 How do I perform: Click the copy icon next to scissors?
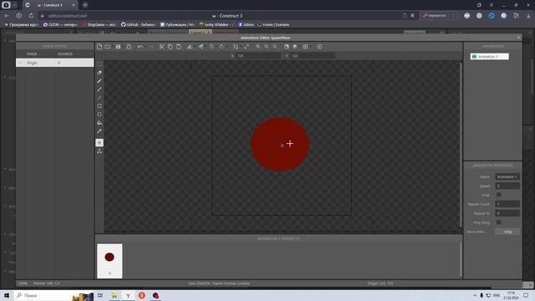(x=171, y=47)
